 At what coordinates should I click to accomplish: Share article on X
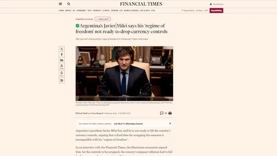pos(61,49)
